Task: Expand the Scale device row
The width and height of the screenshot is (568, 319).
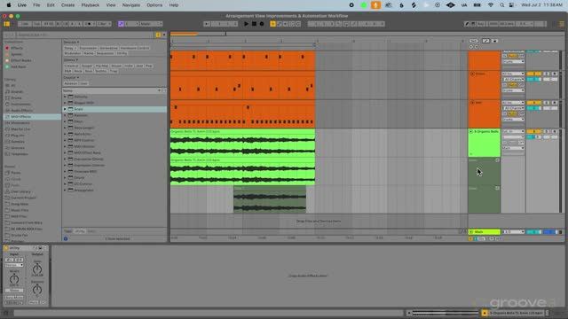Action: click(x=65, y=109)
